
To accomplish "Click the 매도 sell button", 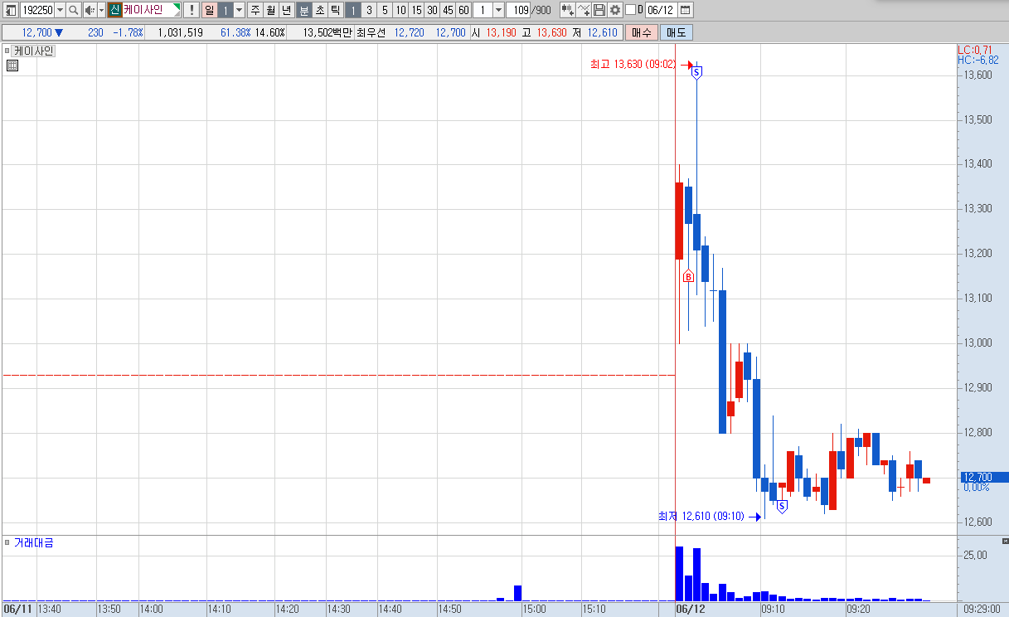I will click(x=677, y=32).
